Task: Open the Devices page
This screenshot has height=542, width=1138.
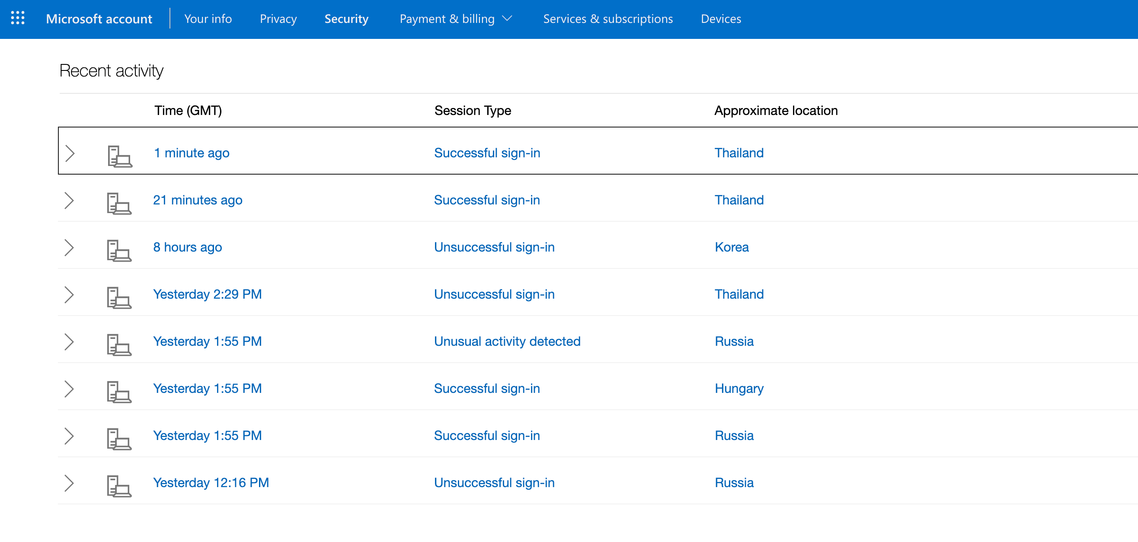Action: [720, 19]
